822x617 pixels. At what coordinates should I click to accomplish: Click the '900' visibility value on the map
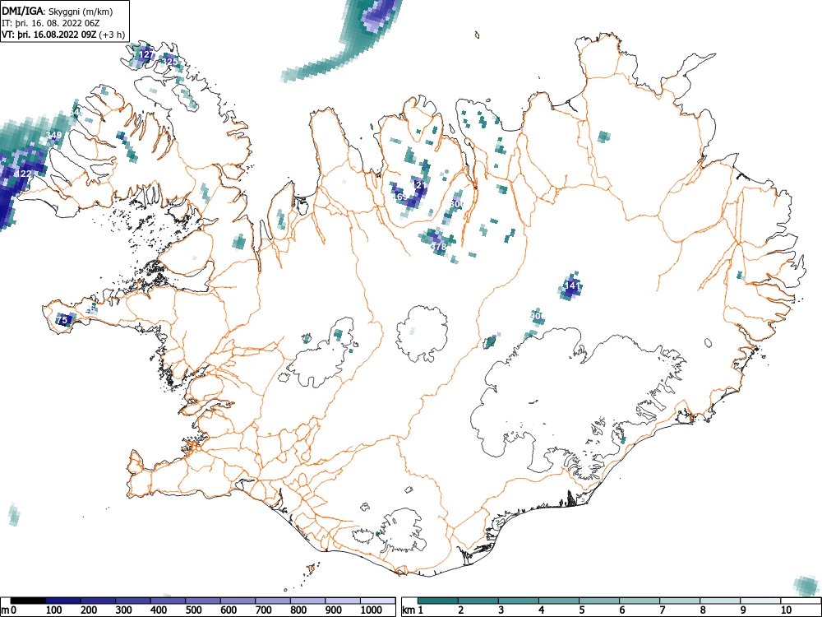[538, 316]
